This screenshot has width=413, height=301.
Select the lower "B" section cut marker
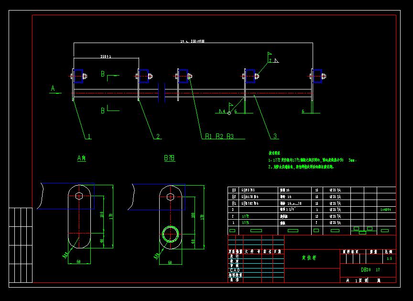click(103, 111)
